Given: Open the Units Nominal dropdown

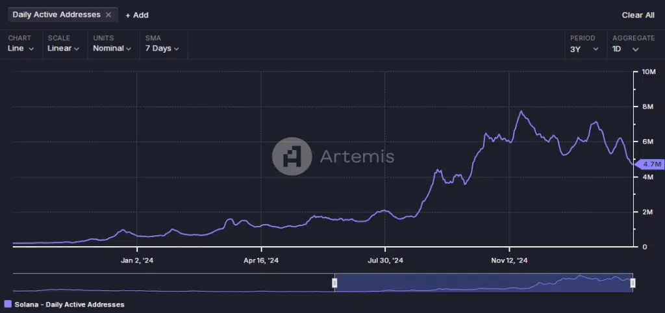Looking at the screenshot, I should (x=112, y=48).
